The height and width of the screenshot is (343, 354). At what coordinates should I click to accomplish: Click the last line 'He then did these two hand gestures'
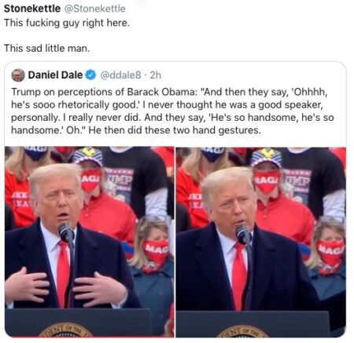tap(175, 130)
